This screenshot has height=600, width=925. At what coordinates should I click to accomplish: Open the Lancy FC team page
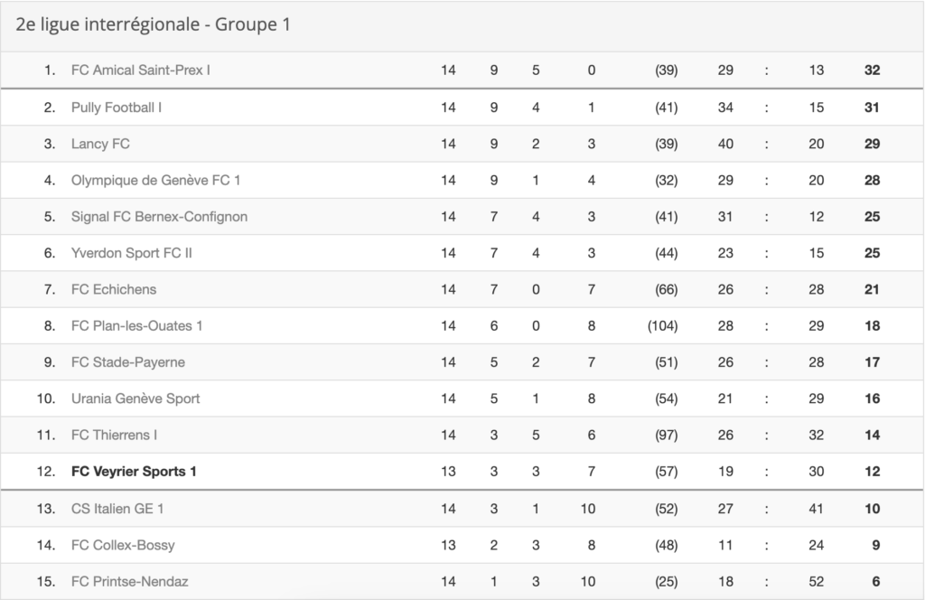100,144
